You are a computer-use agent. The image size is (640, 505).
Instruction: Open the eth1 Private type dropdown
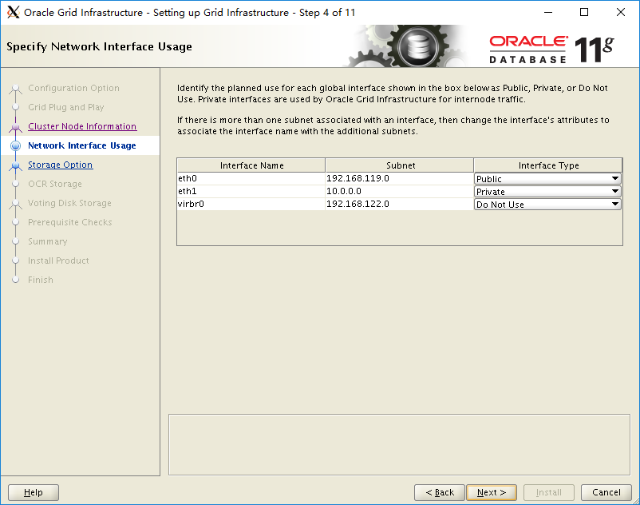(547, 191)
